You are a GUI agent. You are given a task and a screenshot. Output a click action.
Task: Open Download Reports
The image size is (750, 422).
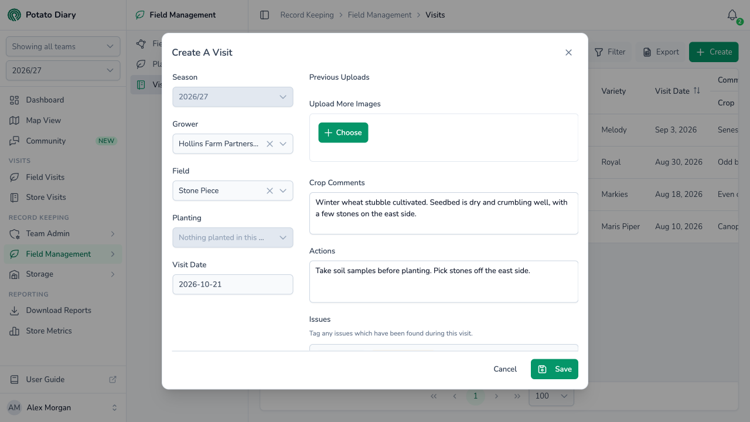(x=63, y=310)
